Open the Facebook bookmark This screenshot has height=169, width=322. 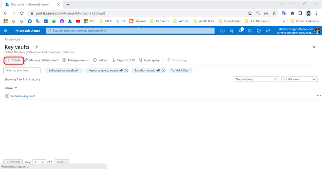click(x=30, y=21)
